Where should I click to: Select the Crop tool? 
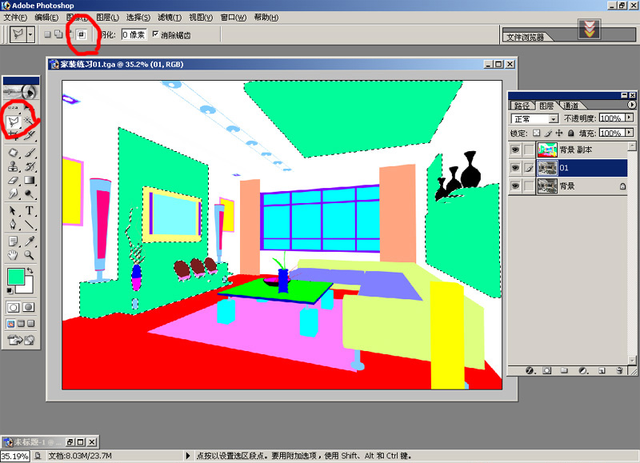pyautogui.click(x=13, y=134)
